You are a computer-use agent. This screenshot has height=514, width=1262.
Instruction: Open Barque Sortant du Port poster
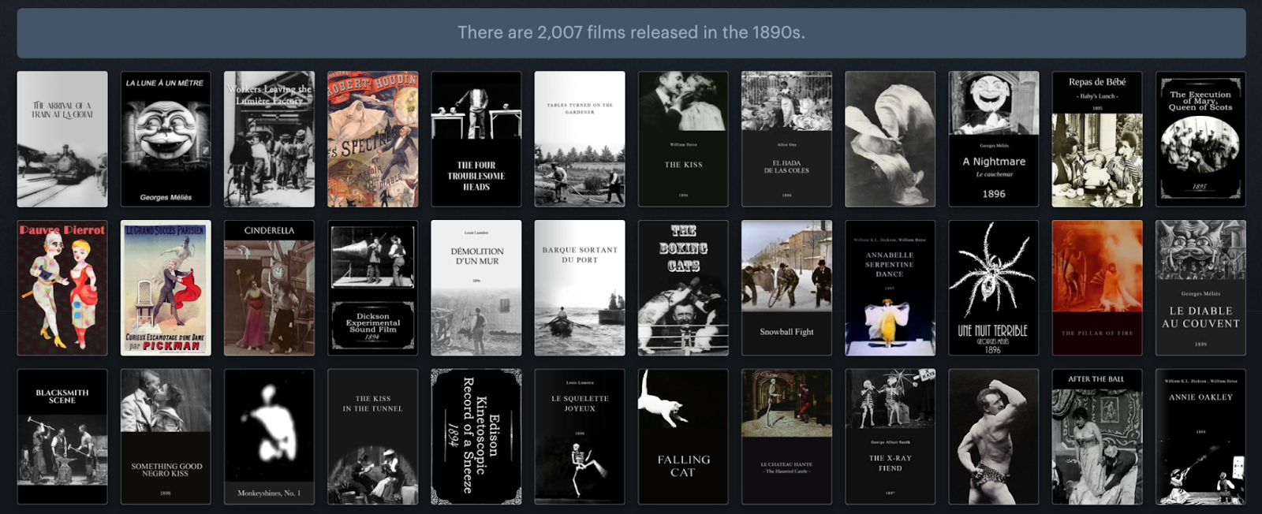click(x=580, y=288)
